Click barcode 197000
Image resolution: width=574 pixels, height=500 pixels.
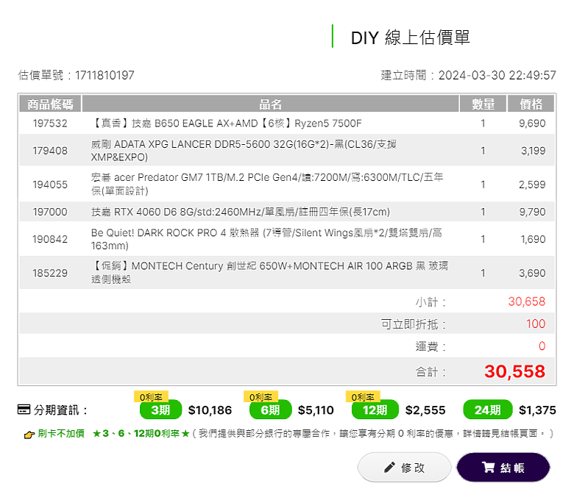coord(50,212)
